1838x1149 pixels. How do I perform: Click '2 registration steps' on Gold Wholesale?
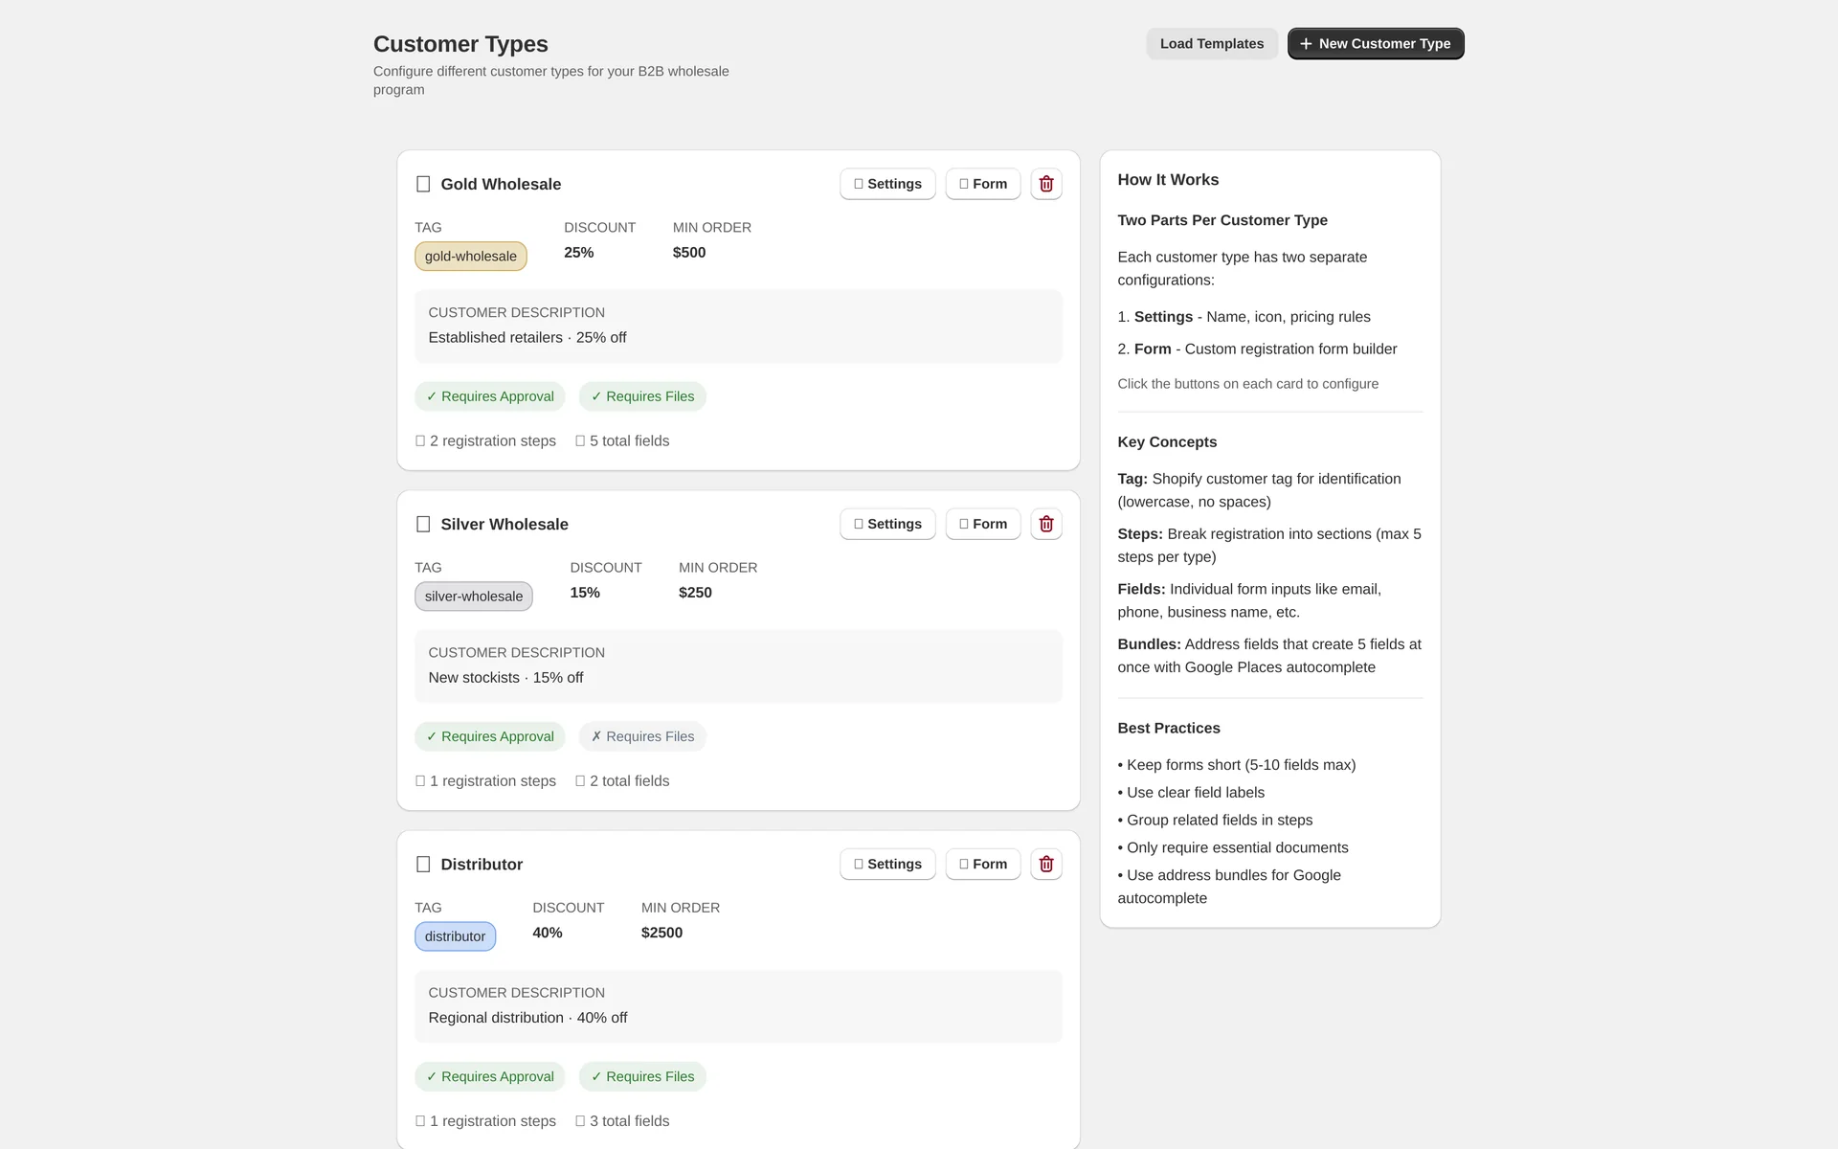(485, 440)
